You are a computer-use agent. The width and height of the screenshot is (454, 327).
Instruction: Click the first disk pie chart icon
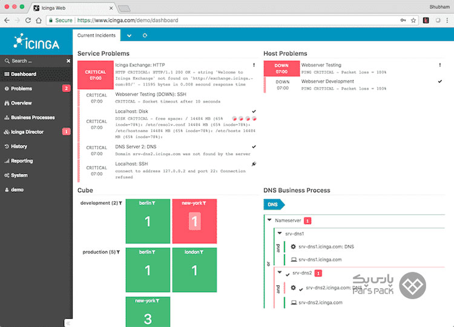pyautogui.click(x=234, y=119)
